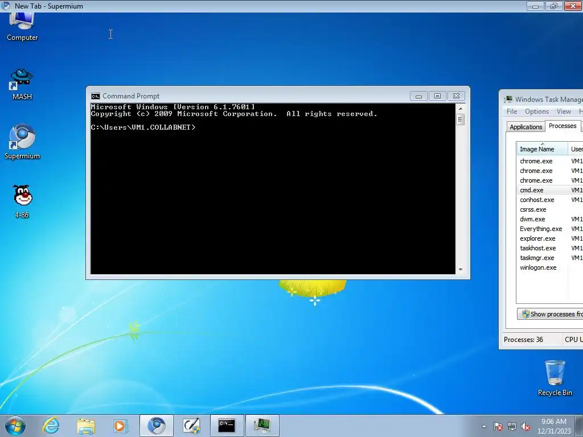Open the Computer desktop icon
The width and height of the screenshot is (583, 437).
pyautogui.click(x=22, y=27)
